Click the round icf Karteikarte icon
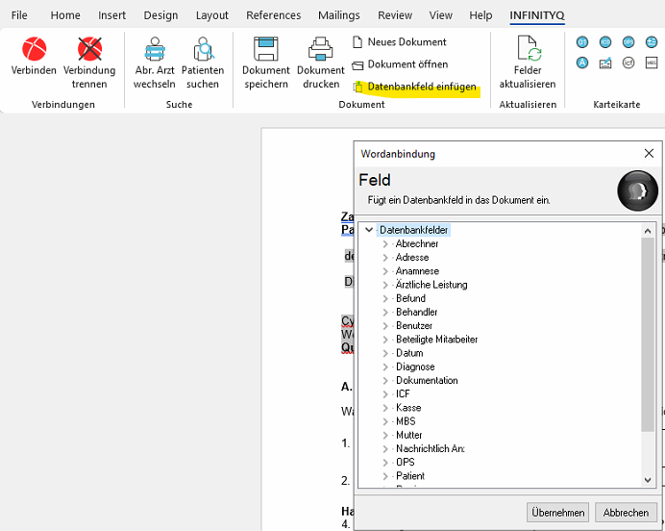Image resolution: width=665 pixels, height=531 pixels. [x=628, y=63]
